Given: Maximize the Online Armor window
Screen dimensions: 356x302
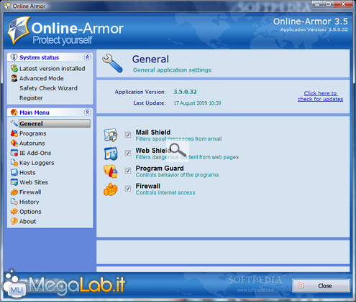Looking at the screenshot, I should coord(328,4).
